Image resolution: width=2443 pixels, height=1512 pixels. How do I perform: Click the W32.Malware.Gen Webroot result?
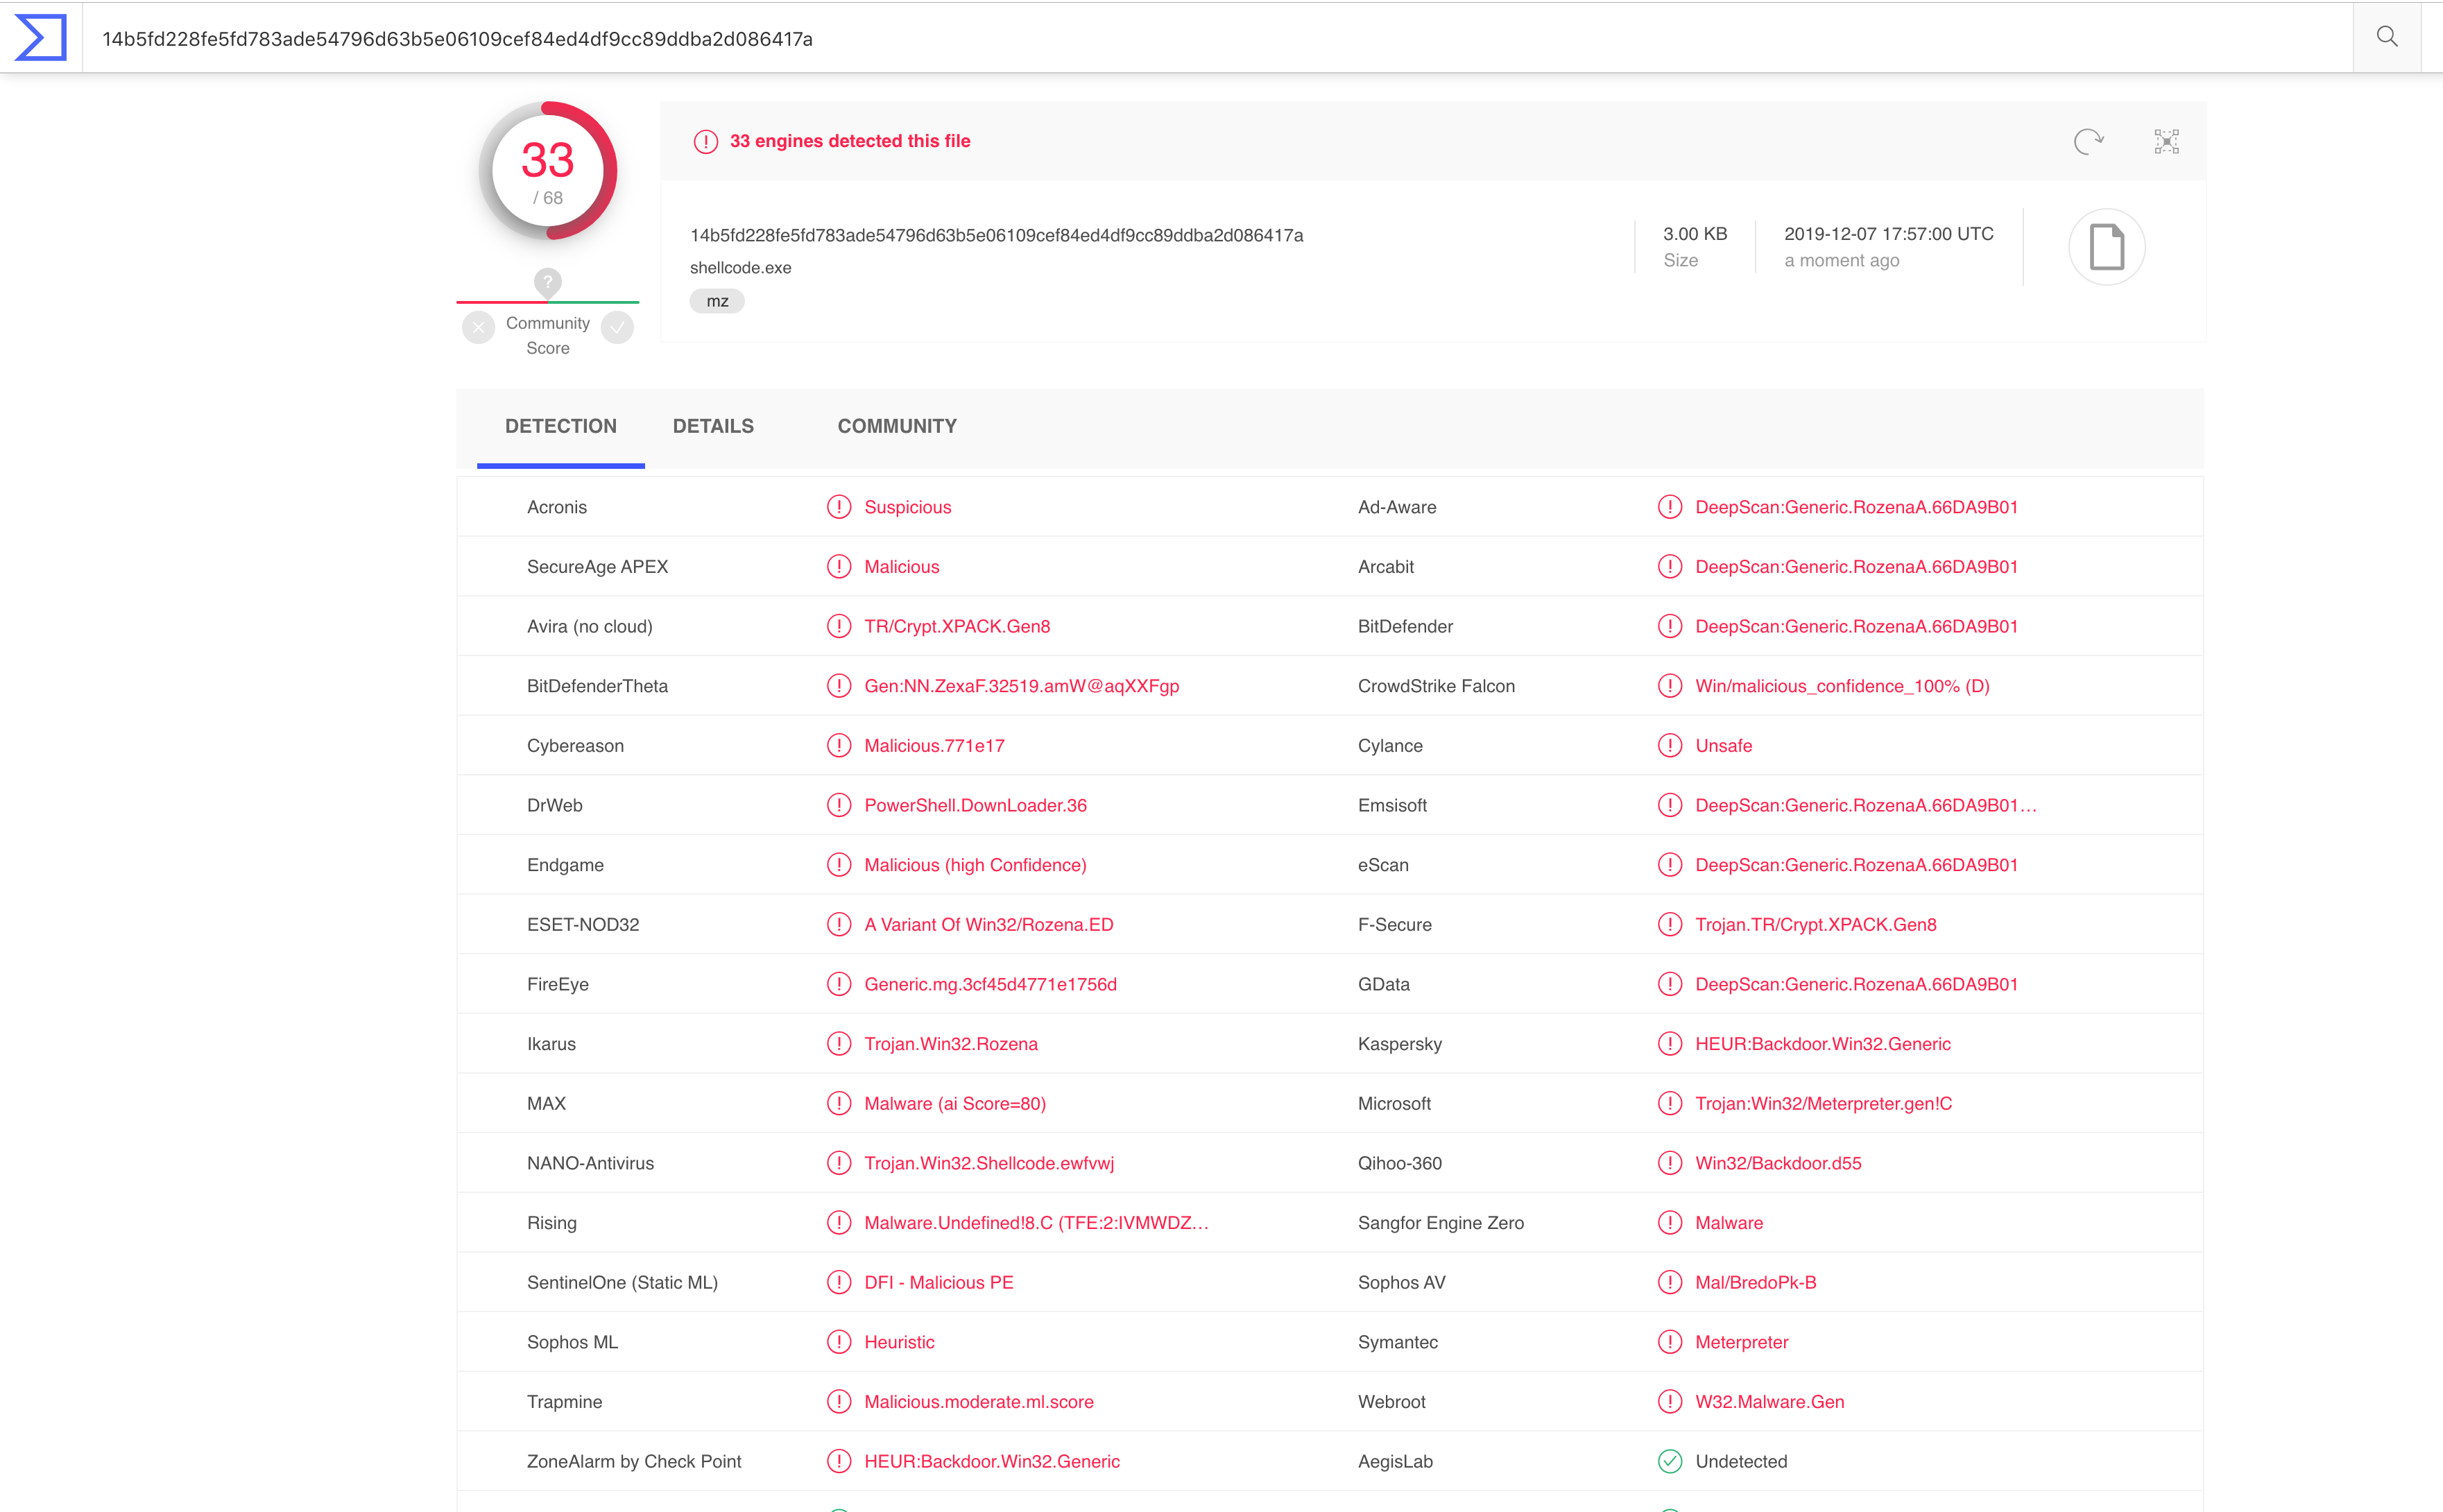[1769, 1402]
